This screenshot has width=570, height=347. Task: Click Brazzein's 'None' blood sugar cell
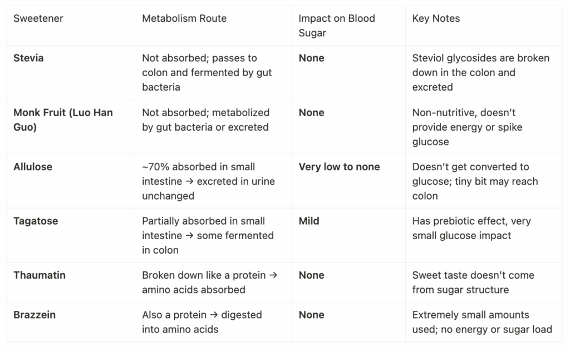(312, 315)
